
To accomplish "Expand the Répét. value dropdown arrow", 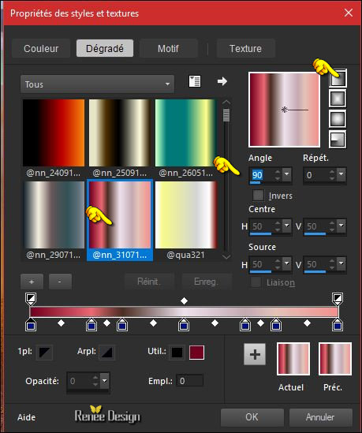I will point(341,174).
